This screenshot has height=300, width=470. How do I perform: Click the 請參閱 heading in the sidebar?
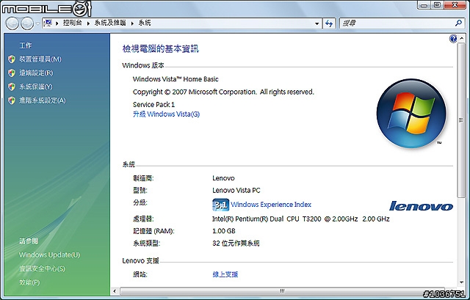point(29,241)
